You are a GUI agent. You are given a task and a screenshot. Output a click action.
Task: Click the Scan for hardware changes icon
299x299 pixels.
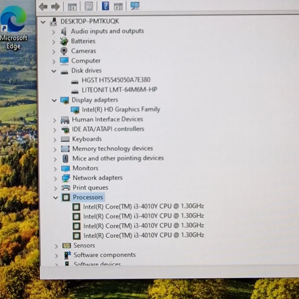click(x=135, y=6)
